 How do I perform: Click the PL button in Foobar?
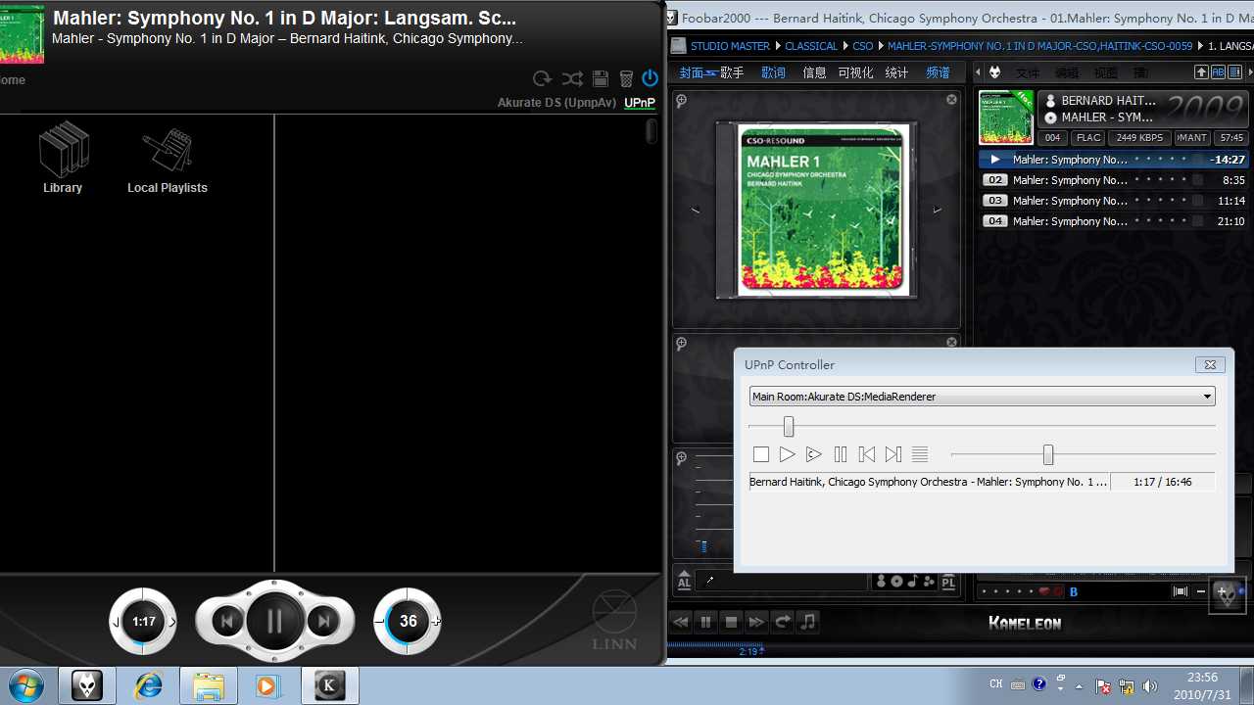pyautogui.click(x=948, y=582)
